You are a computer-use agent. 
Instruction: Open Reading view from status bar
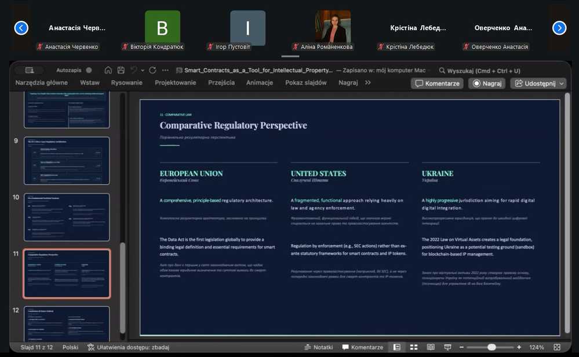[431, 347]
